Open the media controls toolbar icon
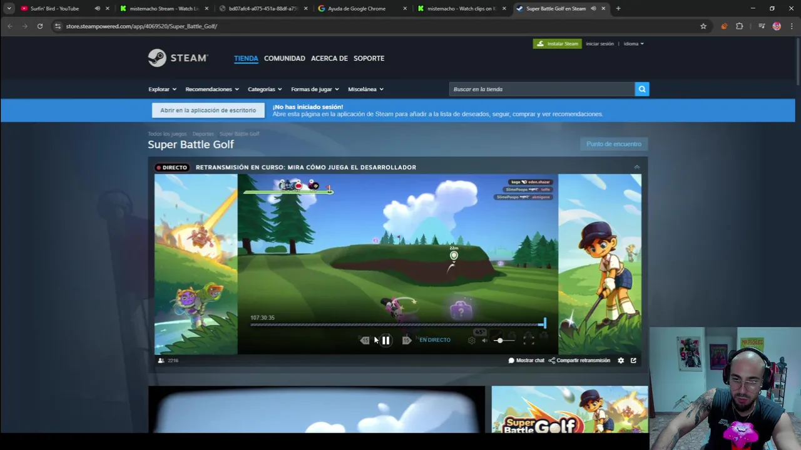 coord(762,26)
